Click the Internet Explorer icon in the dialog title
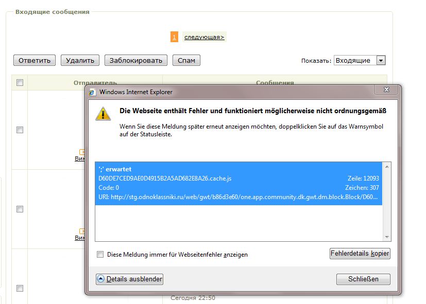 coord(92,92)
